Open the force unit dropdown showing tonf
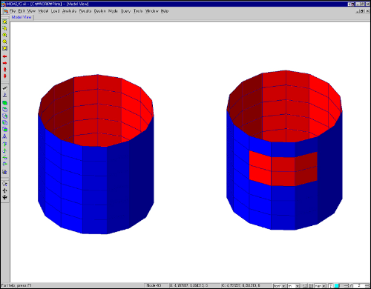Viewport: 371px width, 289px height. point(280,286)
